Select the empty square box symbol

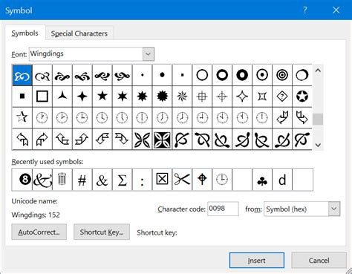tap(42, 96)
